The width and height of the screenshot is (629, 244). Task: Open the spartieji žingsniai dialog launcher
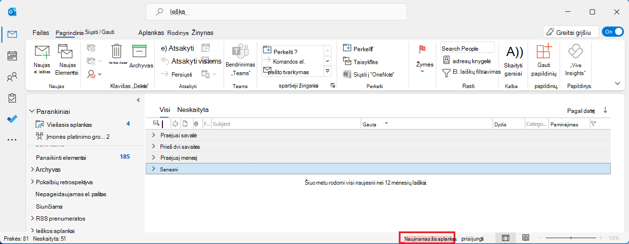point(333,85)
